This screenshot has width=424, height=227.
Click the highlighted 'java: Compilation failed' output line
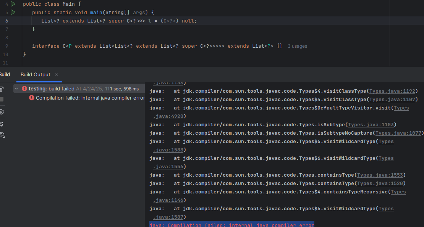pyautogui.click(x=232, y=225)
